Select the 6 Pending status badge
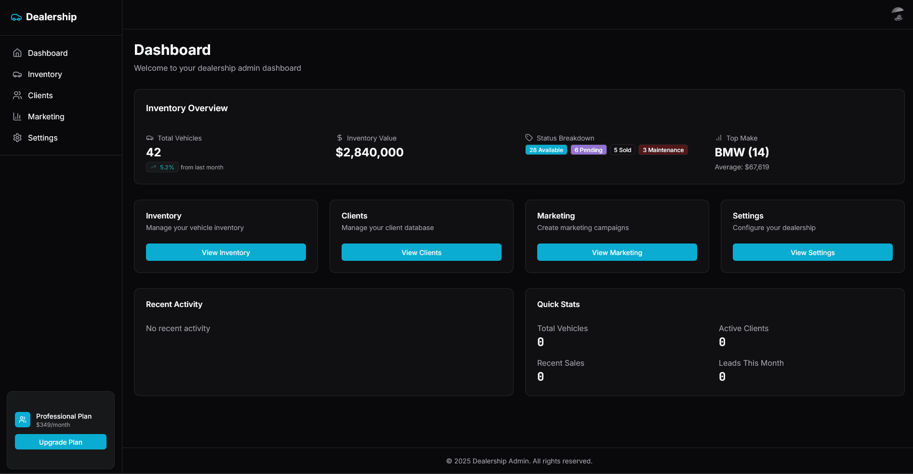 [588, 150]
